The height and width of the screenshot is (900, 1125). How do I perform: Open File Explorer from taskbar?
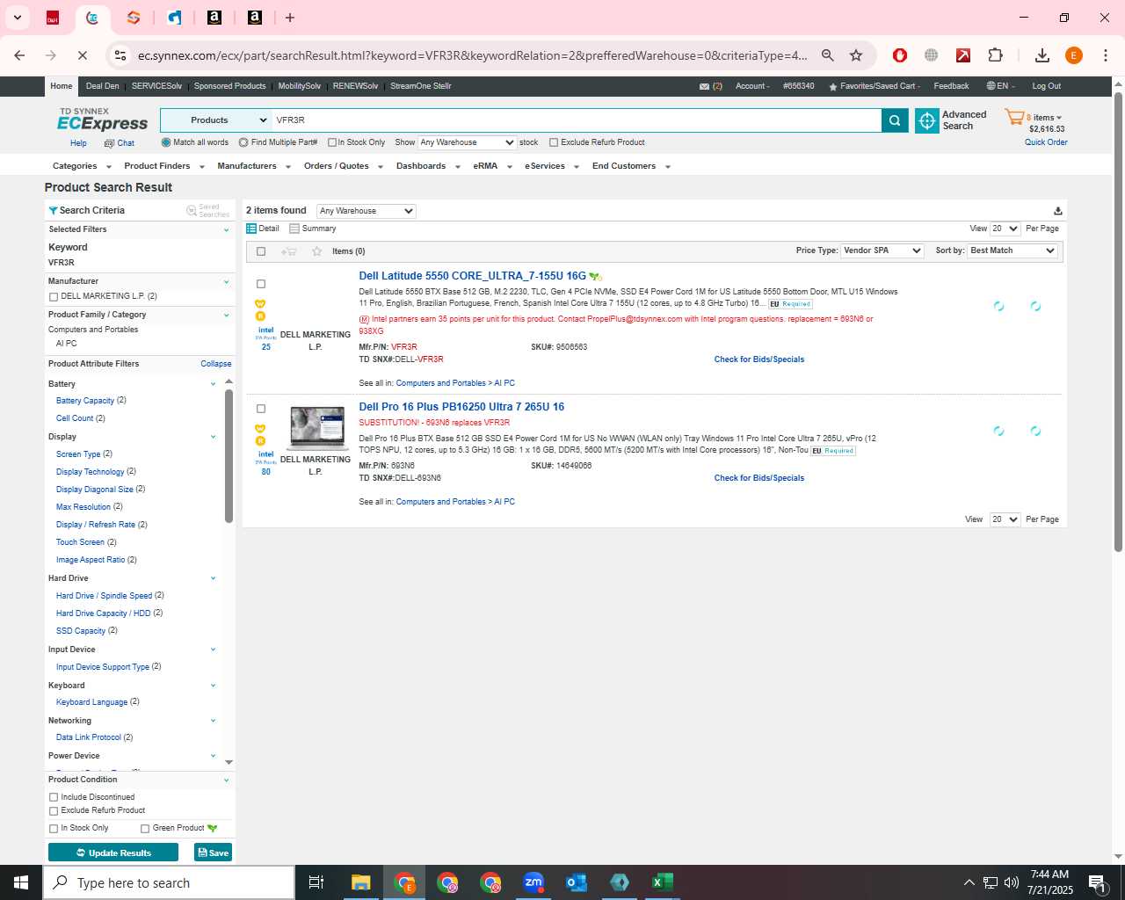click(x=361, y=882)
